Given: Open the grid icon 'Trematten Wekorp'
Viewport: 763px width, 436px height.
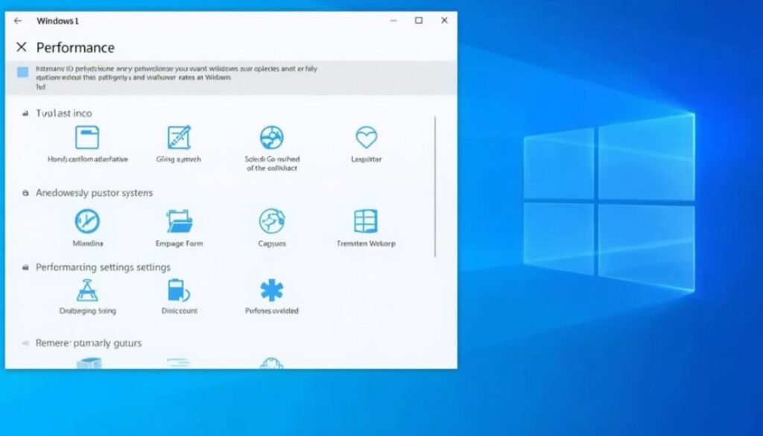Looking at the screenshot, I should pos(366,221).
